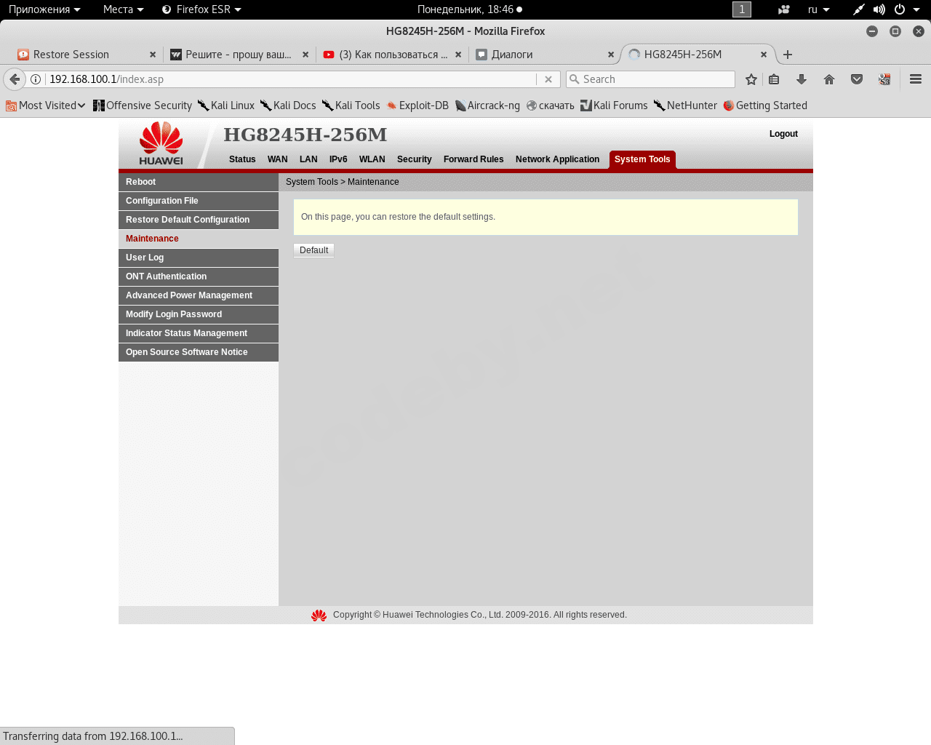Bookmark this page with the star icon
The height and width of the screenshot is (745, 931).
(x=751, y=79)
